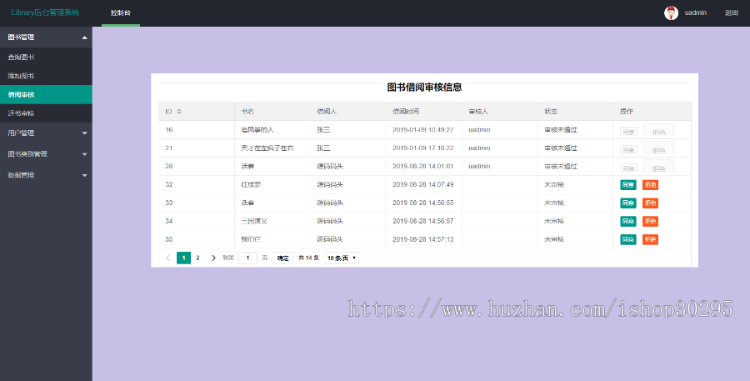
Task: Reject borrow request for 红楼梦 (ID 32)
Action: (x=650, y=185)
